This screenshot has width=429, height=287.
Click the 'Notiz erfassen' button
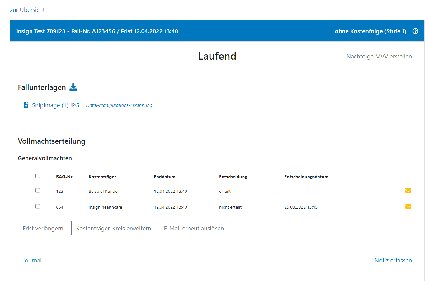click(393, 260)
